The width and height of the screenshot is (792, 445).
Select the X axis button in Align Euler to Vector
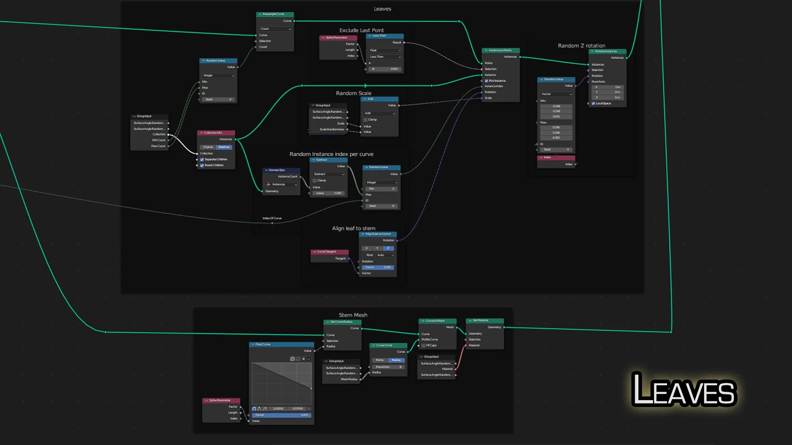366,248
